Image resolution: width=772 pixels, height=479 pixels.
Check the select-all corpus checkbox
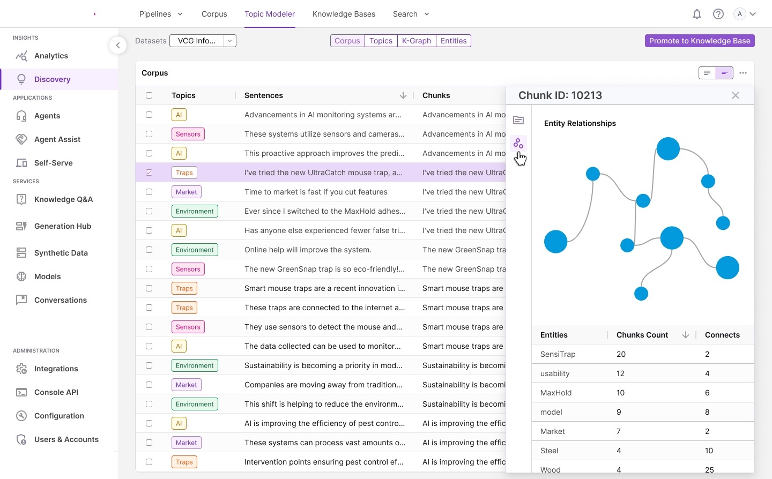pos(149,95)
